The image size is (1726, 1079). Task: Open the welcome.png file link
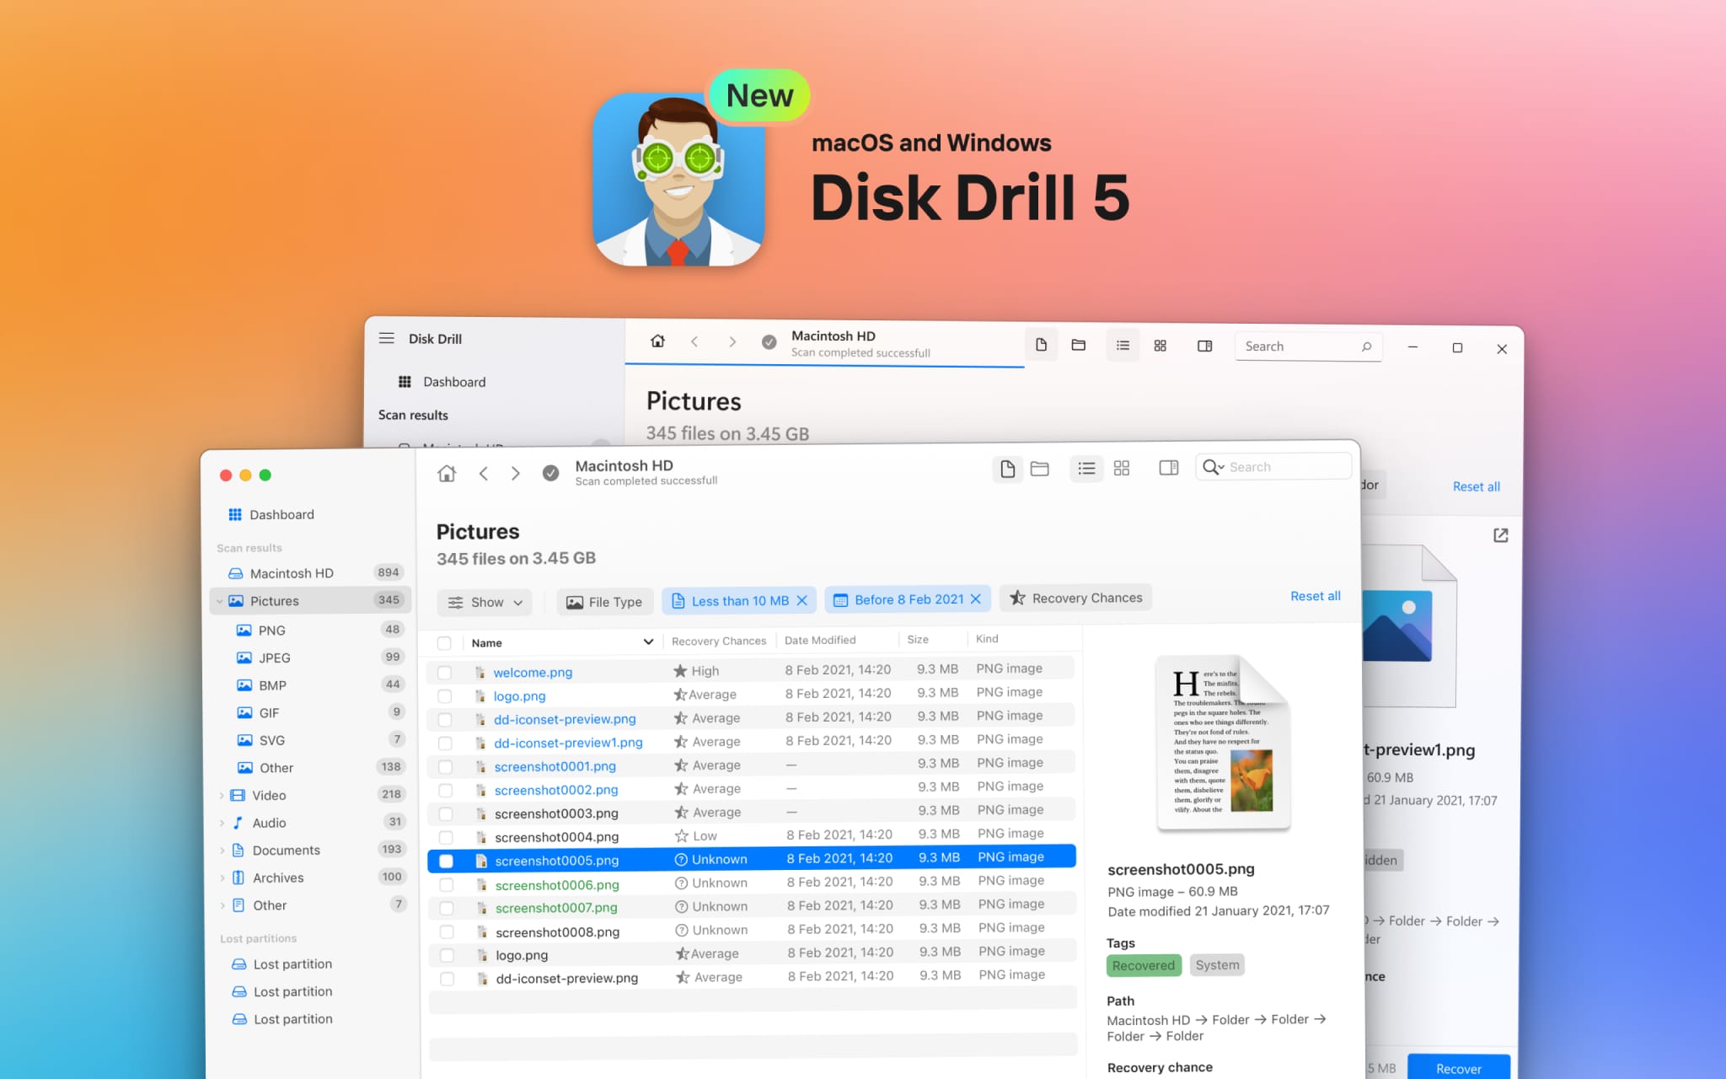click(x=533, y=672)
